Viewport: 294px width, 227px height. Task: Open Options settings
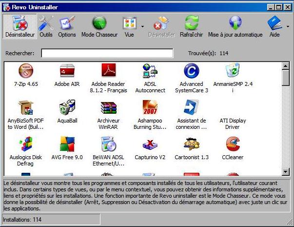67,26
